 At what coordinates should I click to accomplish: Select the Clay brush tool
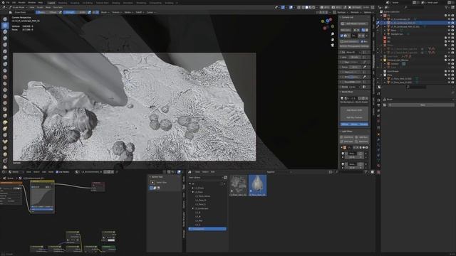(5, 32)
